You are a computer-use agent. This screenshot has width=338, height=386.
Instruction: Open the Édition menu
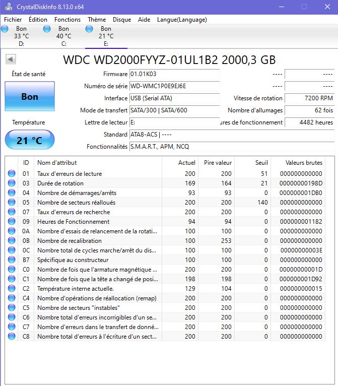click(38, 20)
